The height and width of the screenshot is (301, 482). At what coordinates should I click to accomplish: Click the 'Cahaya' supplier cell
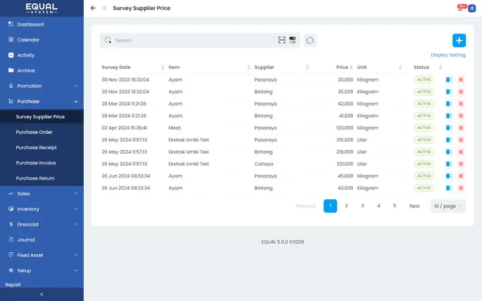click(264, 164)
